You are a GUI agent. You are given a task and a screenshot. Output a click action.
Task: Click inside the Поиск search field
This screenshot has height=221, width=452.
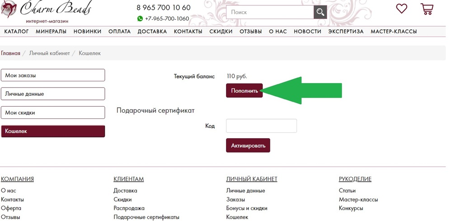point(270,12)
